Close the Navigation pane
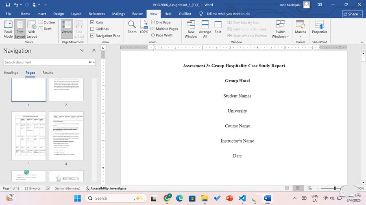This screenshot has height=205, width=366. [x=94, y=50]
